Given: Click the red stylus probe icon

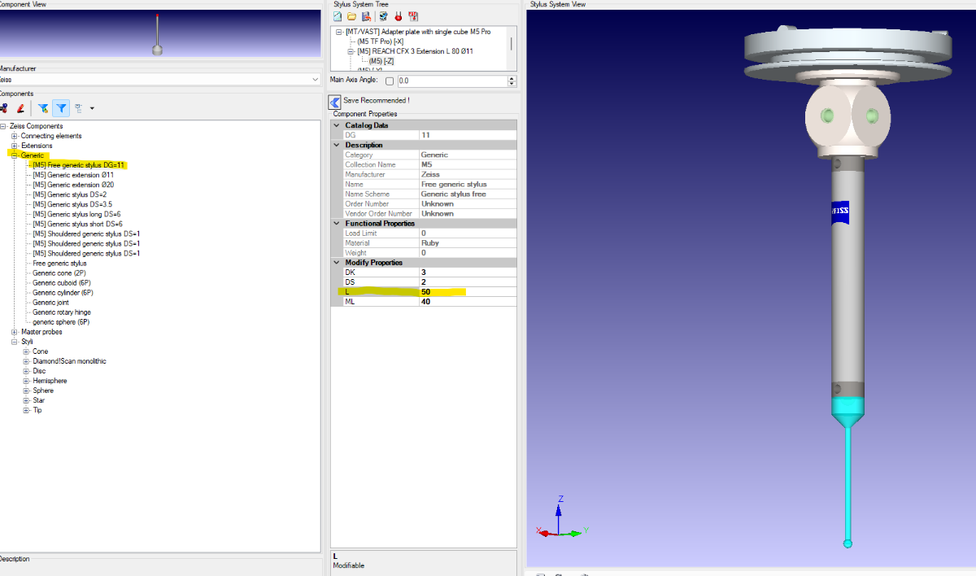Looking at the screenshot, I should (399, 16).
